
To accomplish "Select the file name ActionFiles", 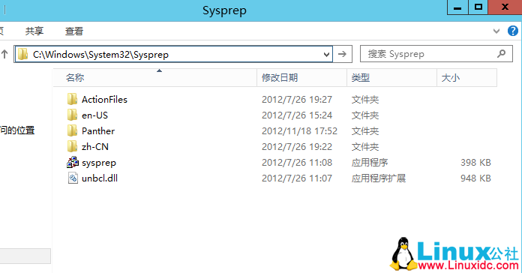I will [x=104, y=100].
